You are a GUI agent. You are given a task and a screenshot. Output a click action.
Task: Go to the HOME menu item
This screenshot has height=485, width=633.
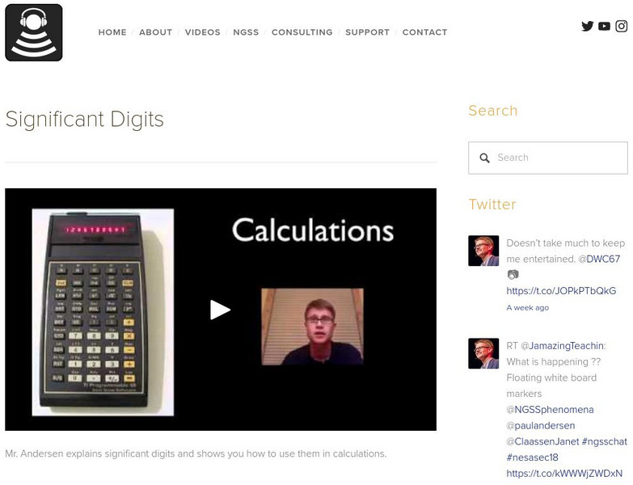pyautogui.click(x=112, y=32)
